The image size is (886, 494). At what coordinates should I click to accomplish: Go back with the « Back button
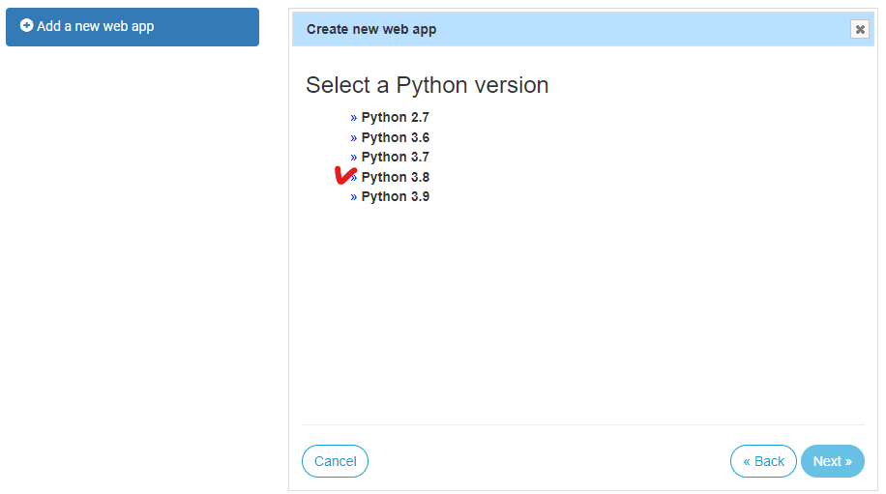pyautogui.click(x=763, y=461)
